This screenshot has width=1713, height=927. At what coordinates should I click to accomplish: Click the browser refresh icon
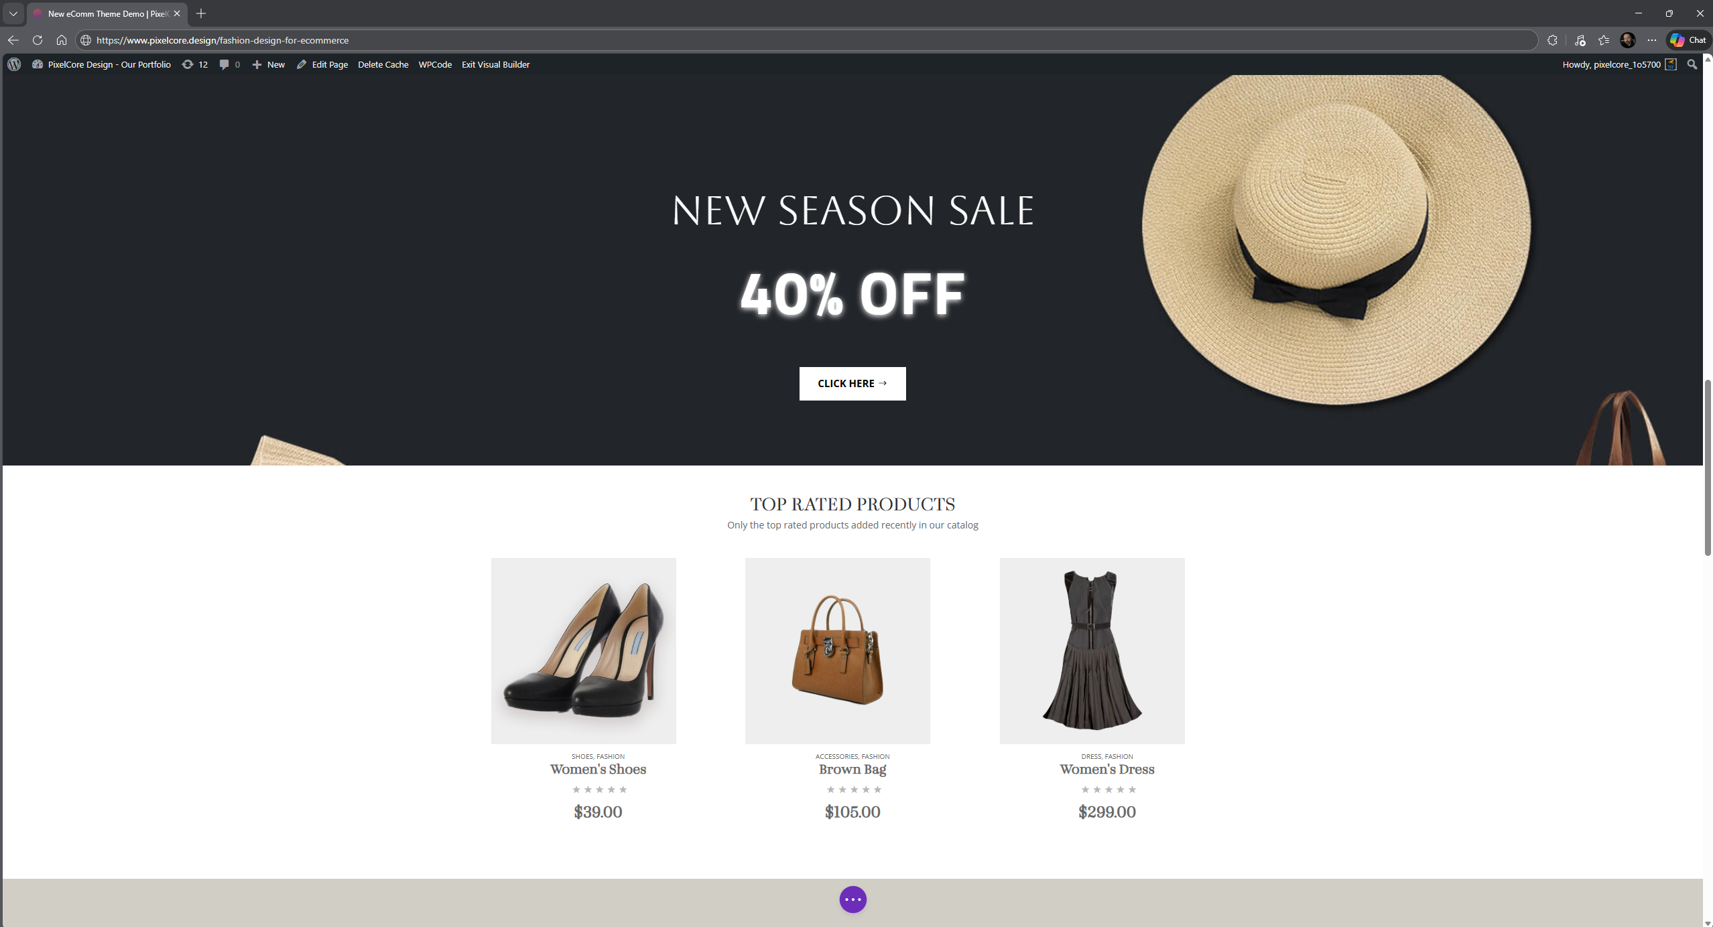[x=38, y=40]
